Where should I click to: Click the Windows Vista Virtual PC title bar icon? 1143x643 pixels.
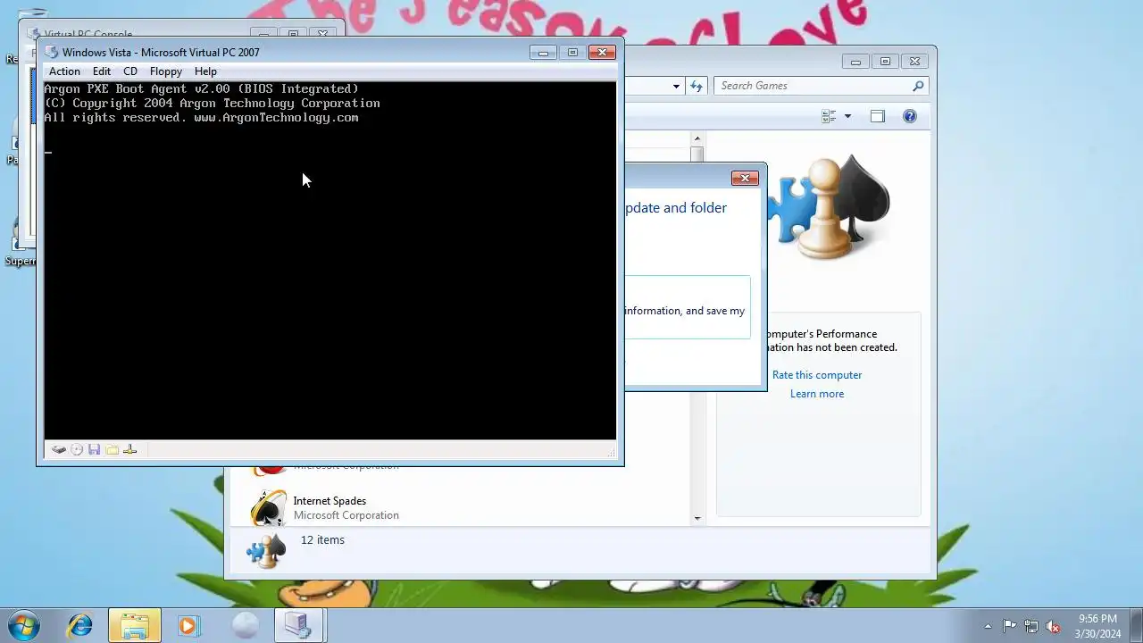click(x=52, y=53)
